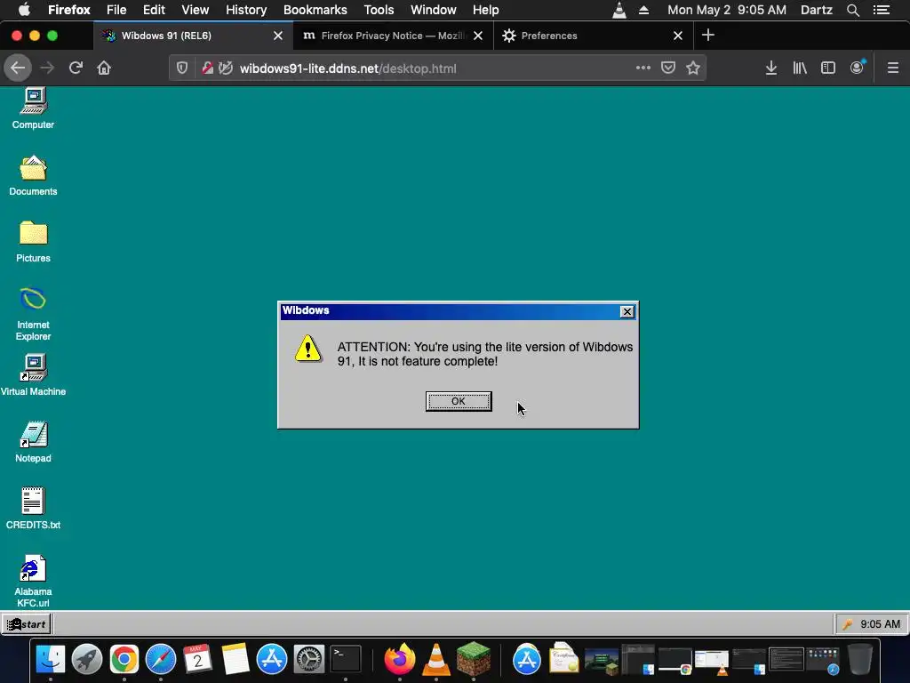
Task: Open the Tools menu
Action: coord(379,10)
